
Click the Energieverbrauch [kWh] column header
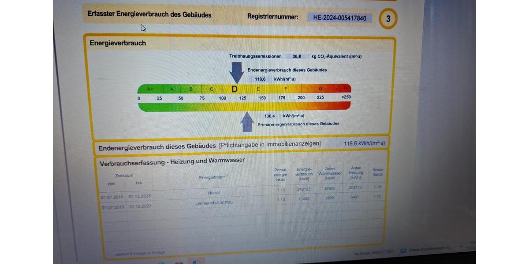pos(304,174)
